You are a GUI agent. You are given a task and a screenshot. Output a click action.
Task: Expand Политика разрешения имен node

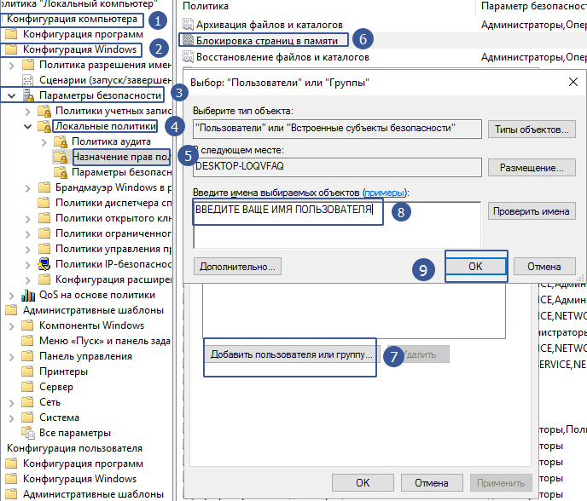[12, 66]
